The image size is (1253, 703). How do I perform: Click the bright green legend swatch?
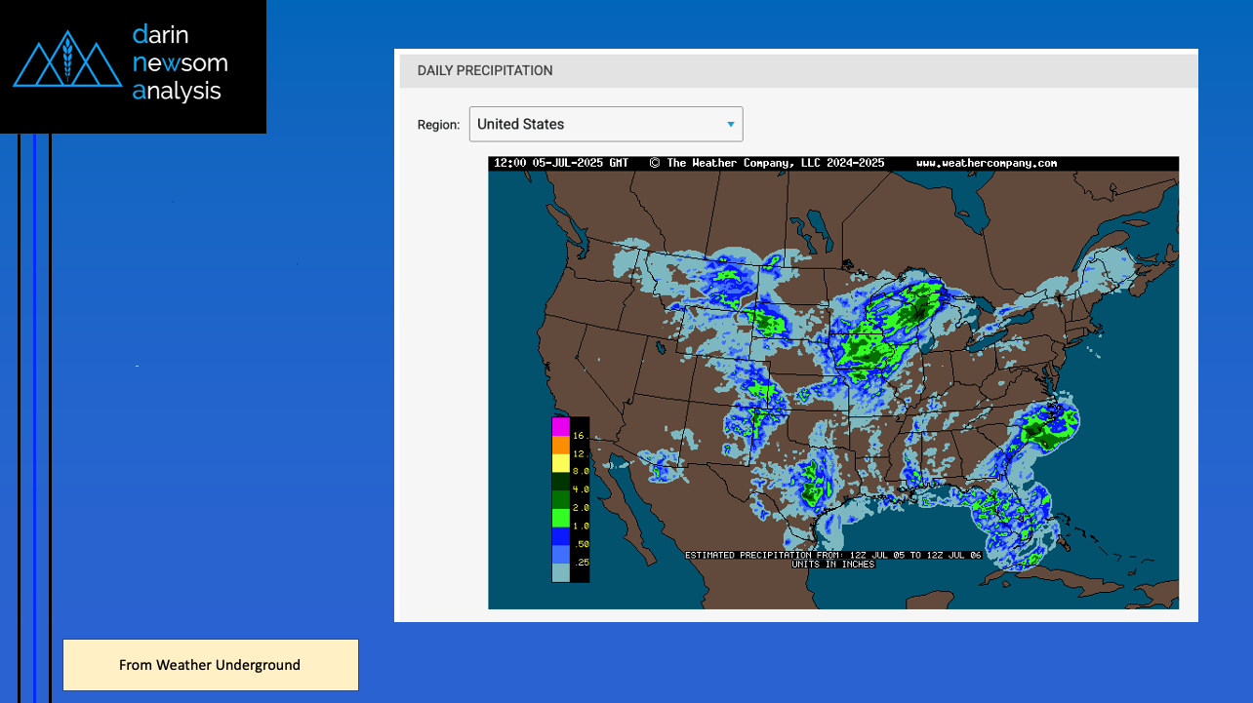[x=560, y=518]
